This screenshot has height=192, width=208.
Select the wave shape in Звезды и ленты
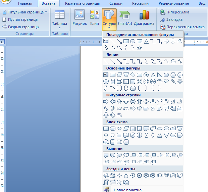(119, 182)
